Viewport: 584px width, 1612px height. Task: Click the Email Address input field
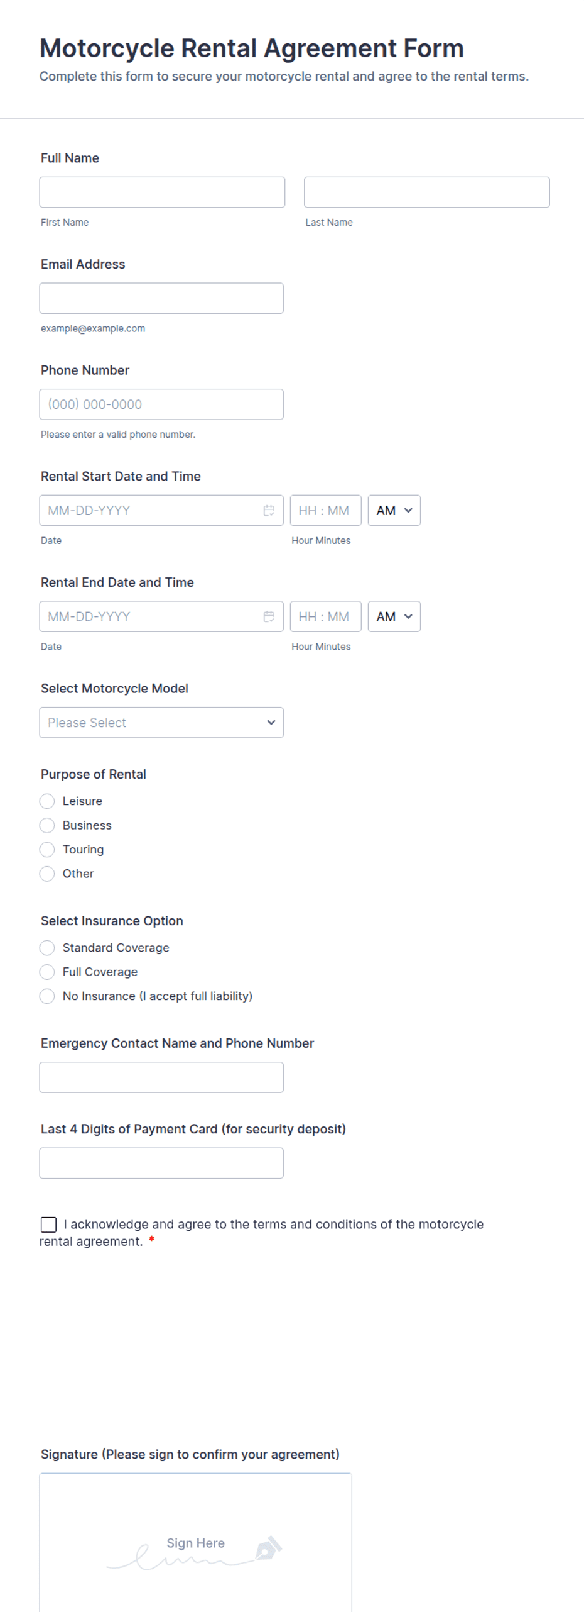pos(161,297)
